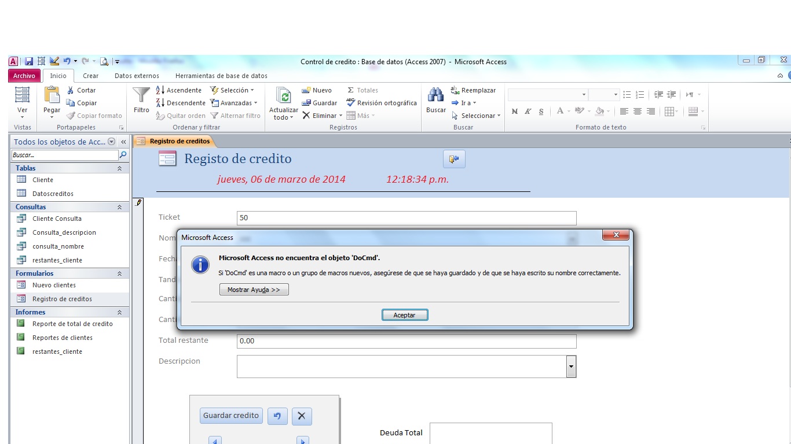Image resolution: width=791 pixels, height=444 pixels.
Task: Click the Eliminar X command
Action: pyautogui.click(x=322, y=116)
